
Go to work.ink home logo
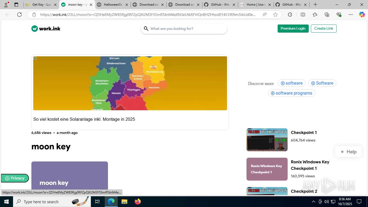(46, 29)
